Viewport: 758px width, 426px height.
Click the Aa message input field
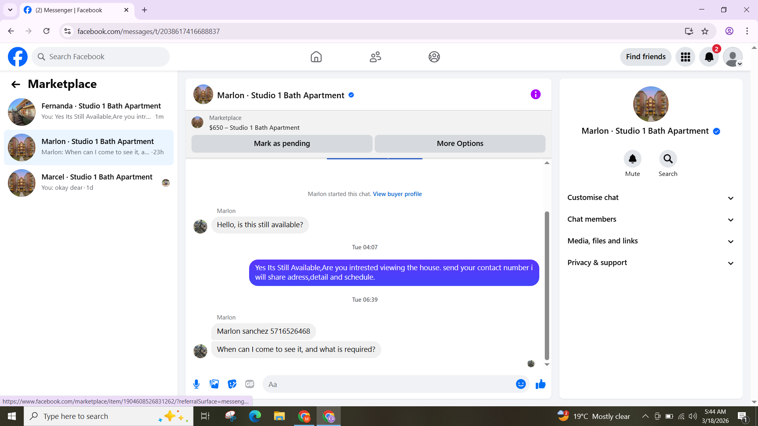pos(389,384)
